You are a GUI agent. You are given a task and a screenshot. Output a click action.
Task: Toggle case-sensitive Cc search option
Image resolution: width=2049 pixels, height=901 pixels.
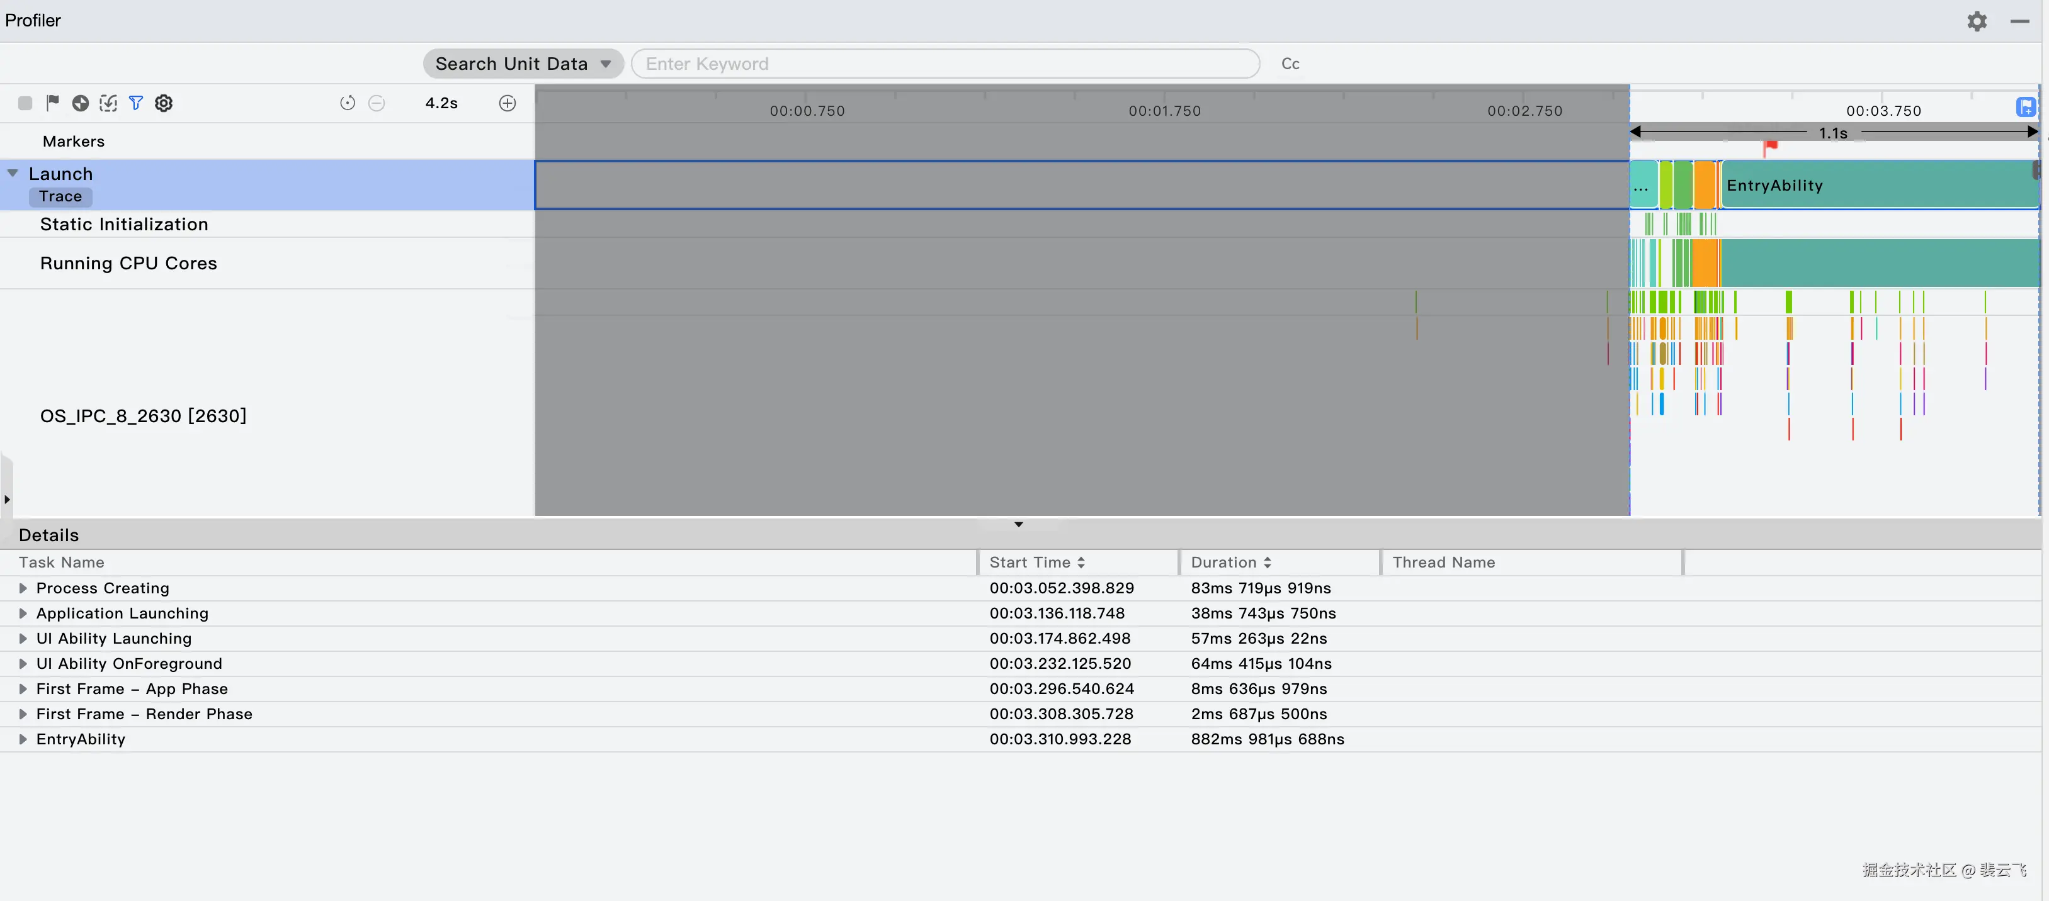tap(1290, 64)
